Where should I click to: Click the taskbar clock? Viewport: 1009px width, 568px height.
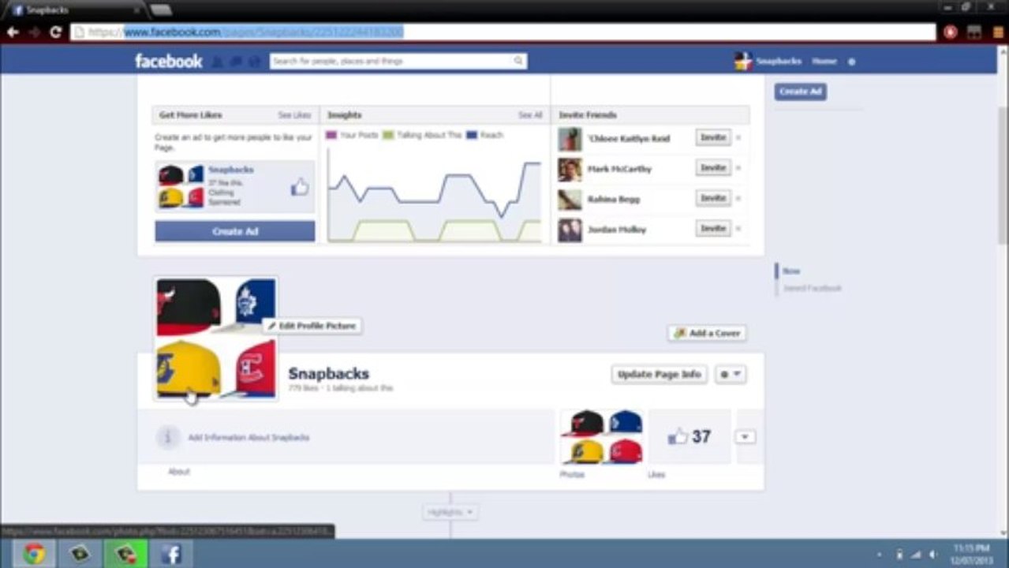pos(971,554)
